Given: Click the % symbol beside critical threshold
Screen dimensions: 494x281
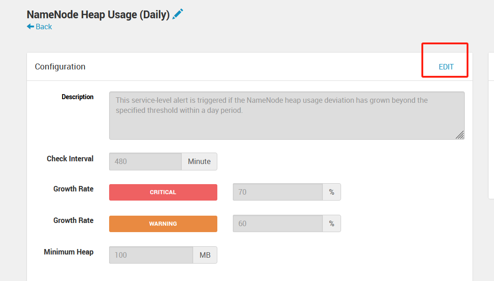Looking at the screenshot, I should click(x=331, y=192).
